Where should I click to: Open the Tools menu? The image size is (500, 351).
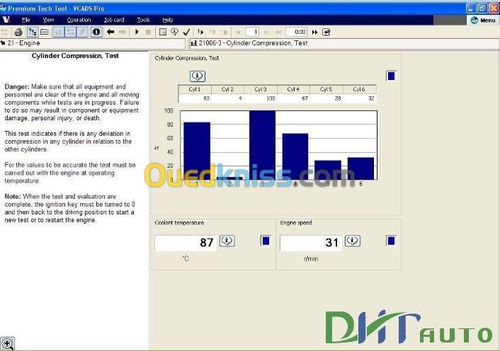pyautogui.click(x=143, y=20)
